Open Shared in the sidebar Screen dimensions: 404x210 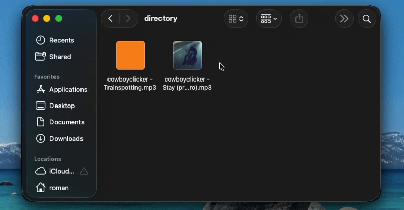coord(60,57)
